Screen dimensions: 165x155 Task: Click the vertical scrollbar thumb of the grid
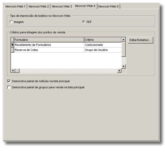tap(123, 49)
